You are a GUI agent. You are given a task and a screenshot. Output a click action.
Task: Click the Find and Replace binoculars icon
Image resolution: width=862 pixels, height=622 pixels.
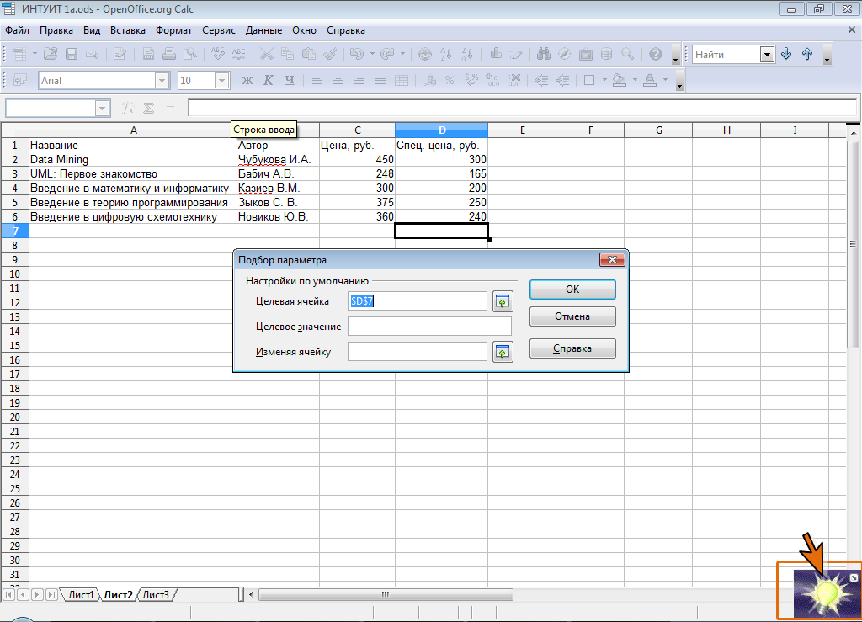(x=544, y=54)
